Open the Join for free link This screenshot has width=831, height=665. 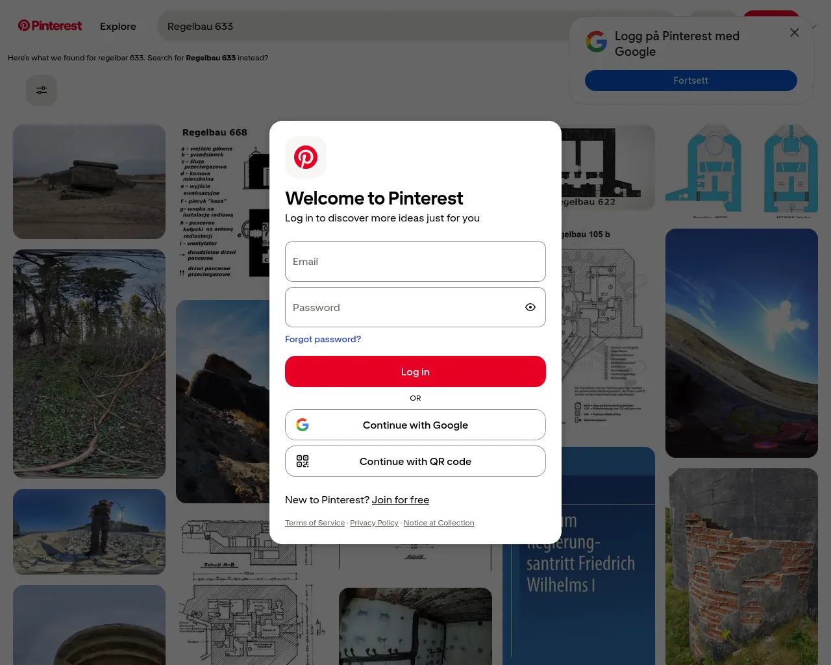pos(401,499)
